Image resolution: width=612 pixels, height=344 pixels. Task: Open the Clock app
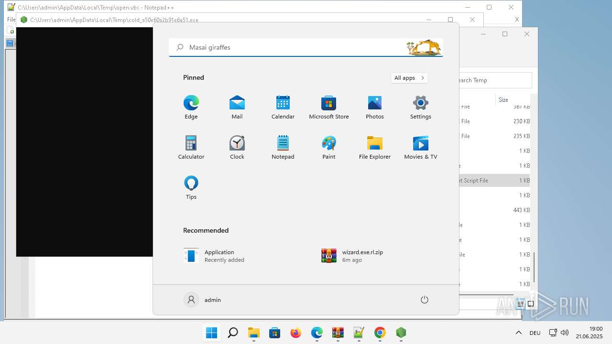tap(237, 148)
